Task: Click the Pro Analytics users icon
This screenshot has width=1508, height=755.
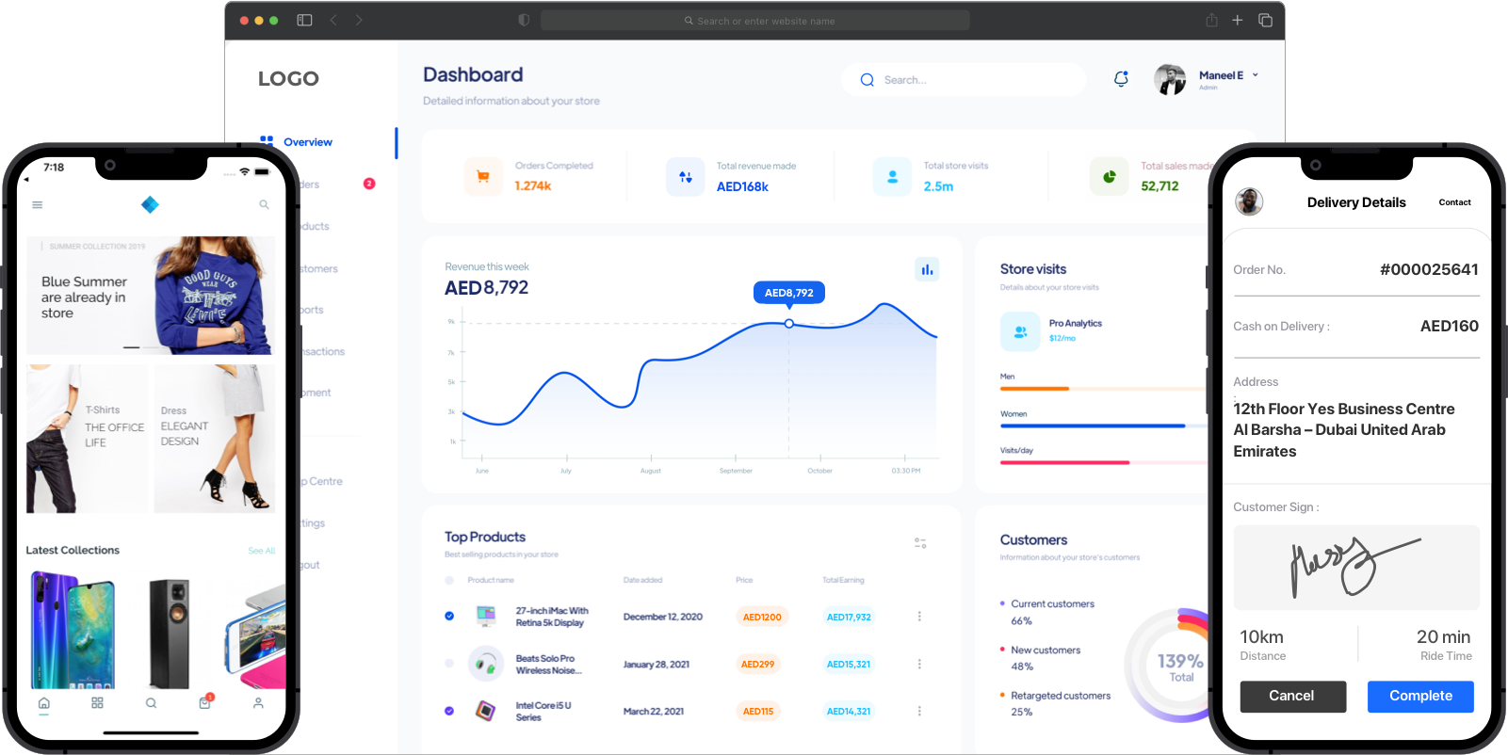Action: point(1020,331)
